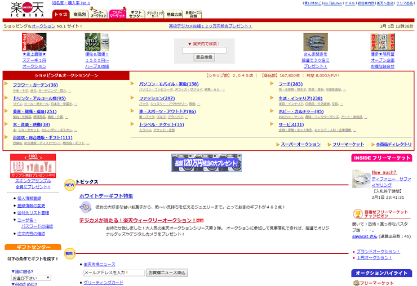Click the お買得ニュース申込 button
The image size is (417, 286).
click(167, 272)
